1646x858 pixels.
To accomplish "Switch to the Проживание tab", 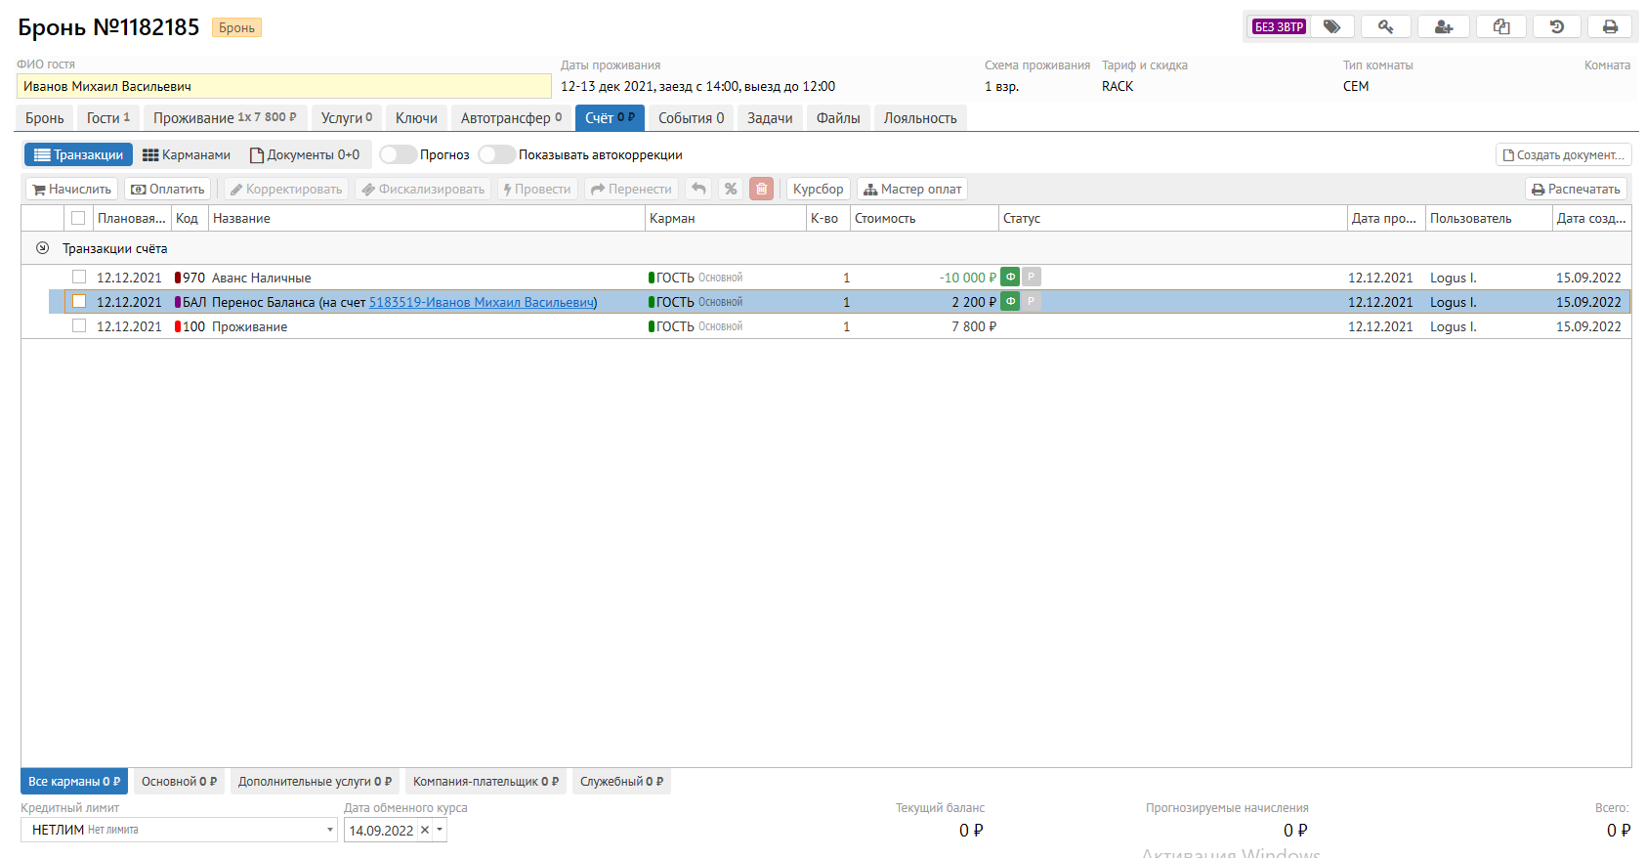I will [224, 117].
